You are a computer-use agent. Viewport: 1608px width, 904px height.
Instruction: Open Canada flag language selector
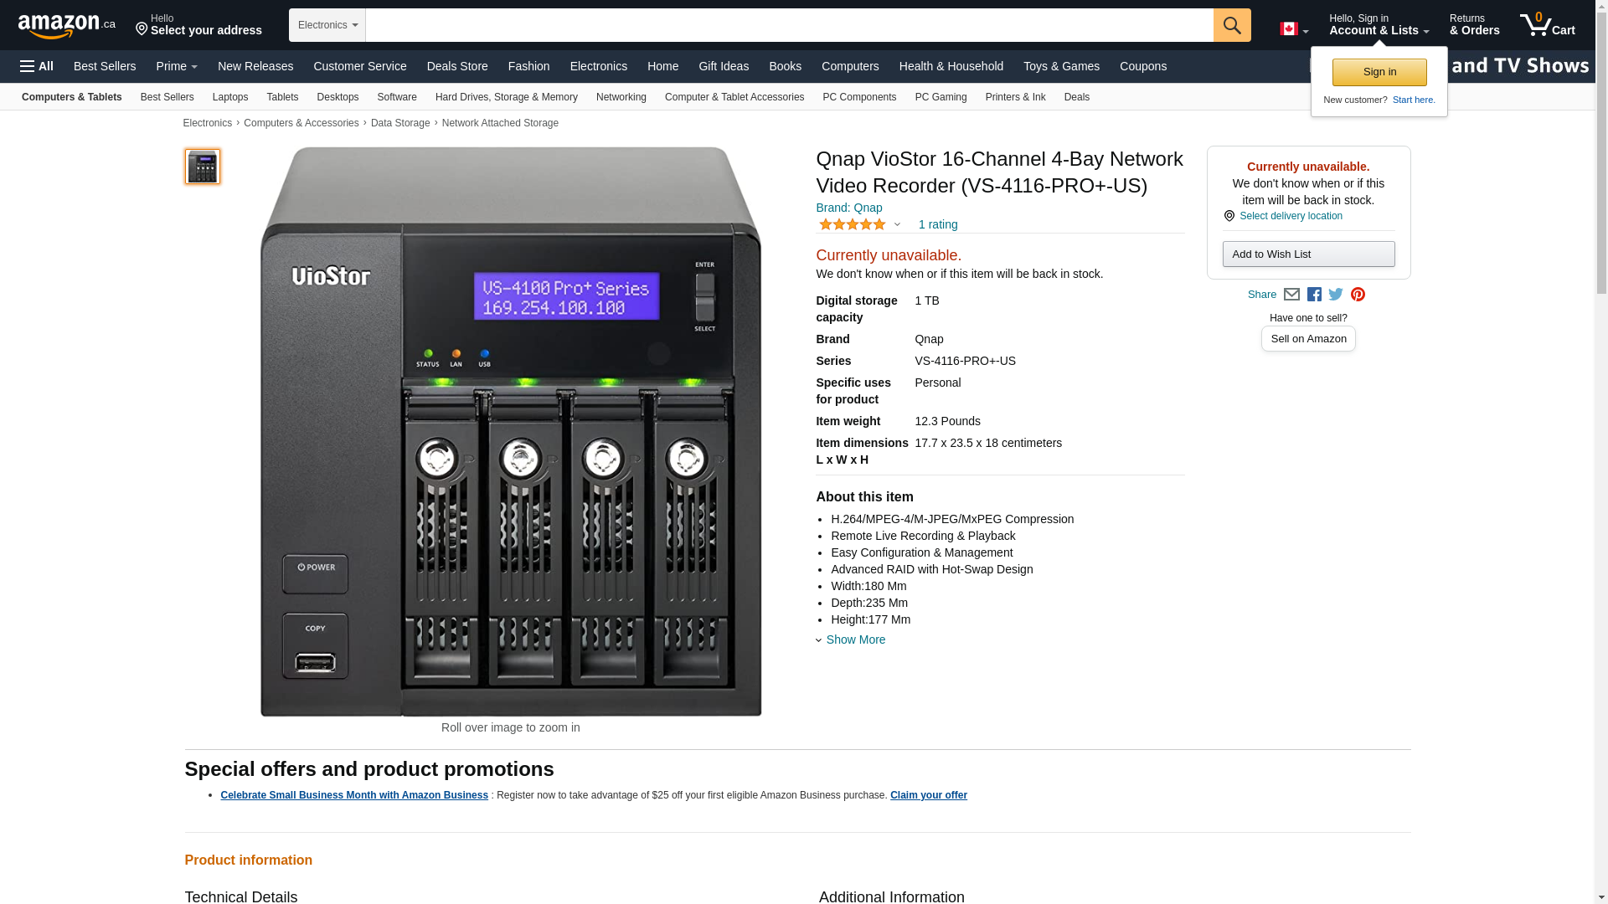tap(1293, 29)
